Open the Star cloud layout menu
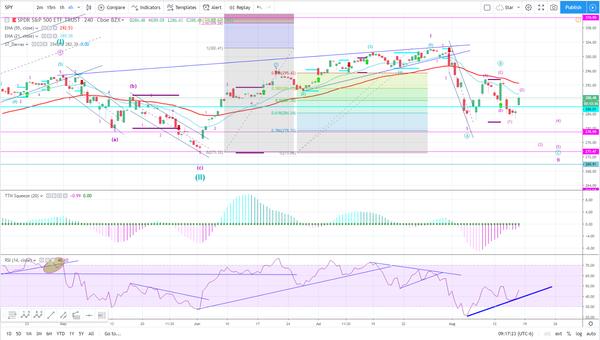 point(508,7)
